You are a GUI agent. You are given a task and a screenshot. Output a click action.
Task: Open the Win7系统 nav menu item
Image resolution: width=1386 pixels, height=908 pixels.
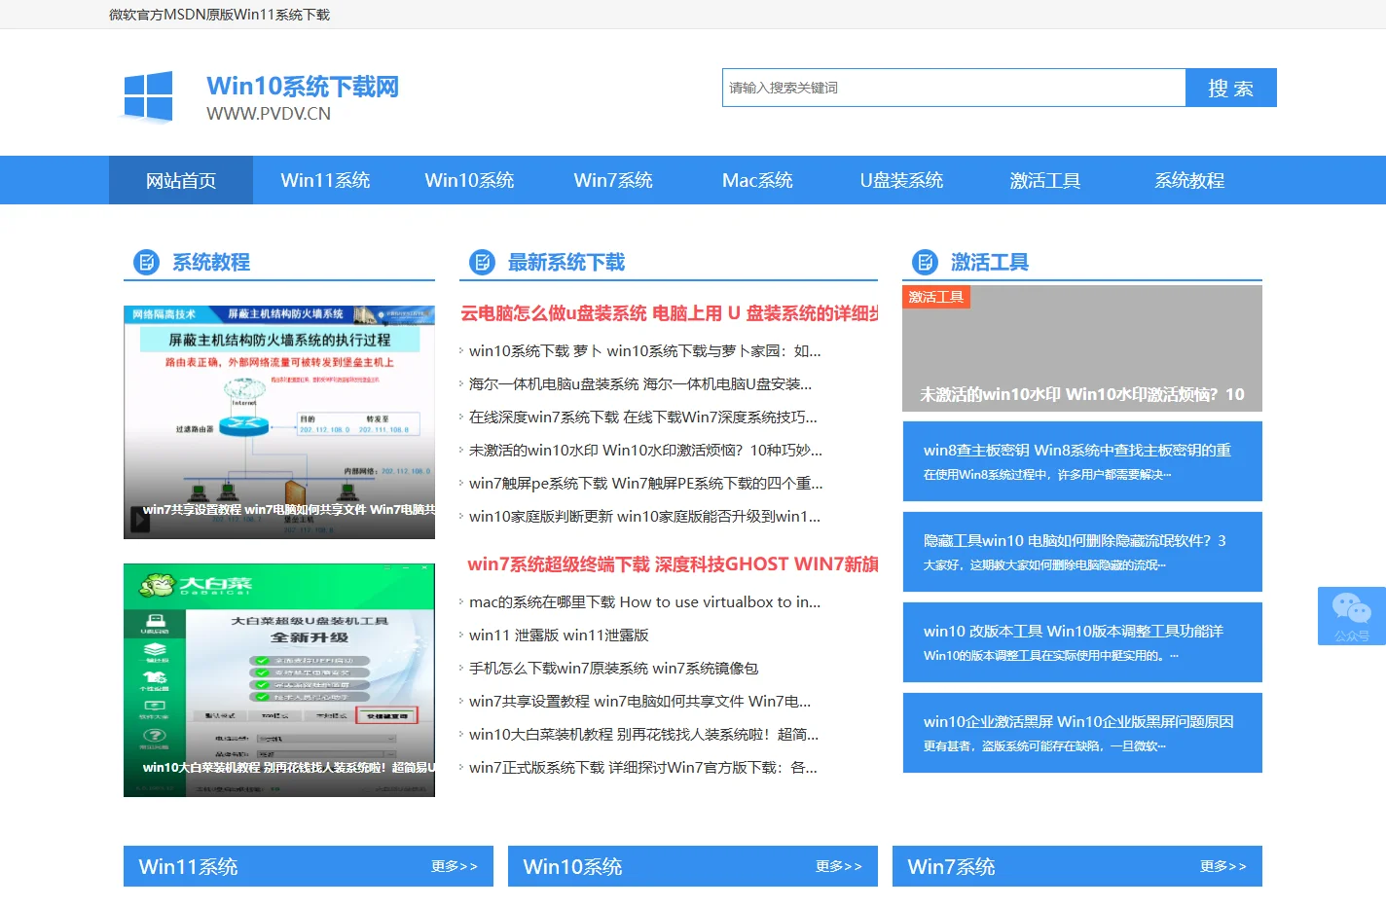(613, 180)
